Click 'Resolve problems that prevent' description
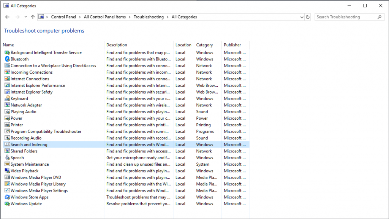This screenshot has width=389, height=219. [138, 204]
